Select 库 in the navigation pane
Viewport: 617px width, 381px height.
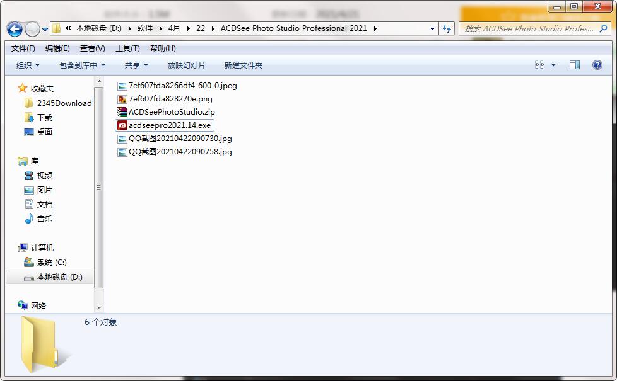[28, 161]
